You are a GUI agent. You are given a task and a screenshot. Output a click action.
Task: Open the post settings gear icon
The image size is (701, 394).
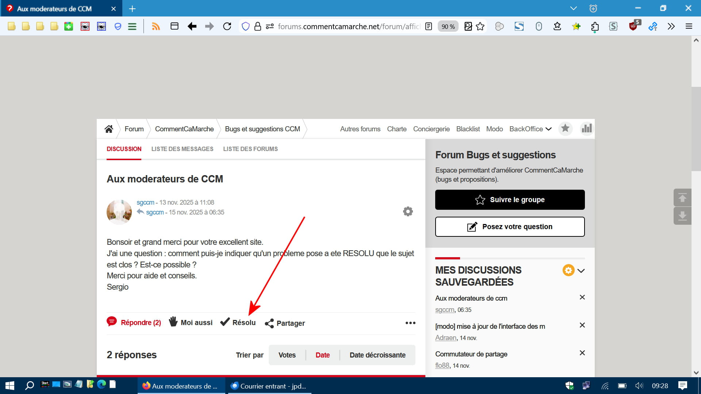[408, 211]
